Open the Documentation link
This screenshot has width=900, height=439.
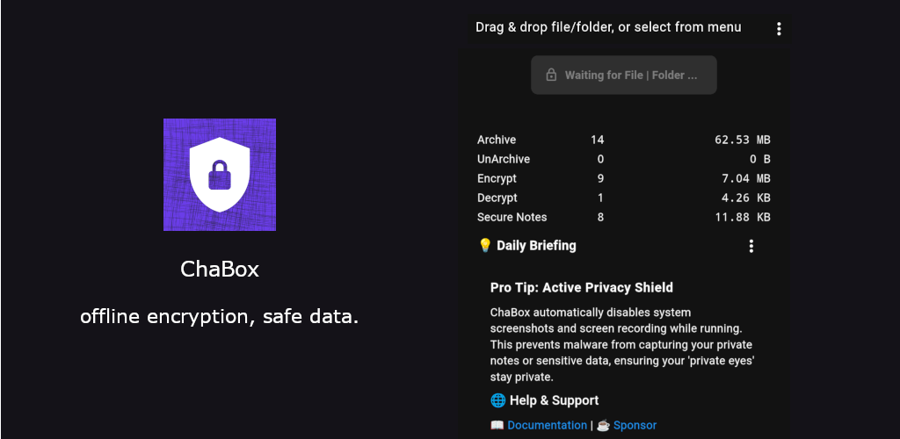tap(547, 425)
